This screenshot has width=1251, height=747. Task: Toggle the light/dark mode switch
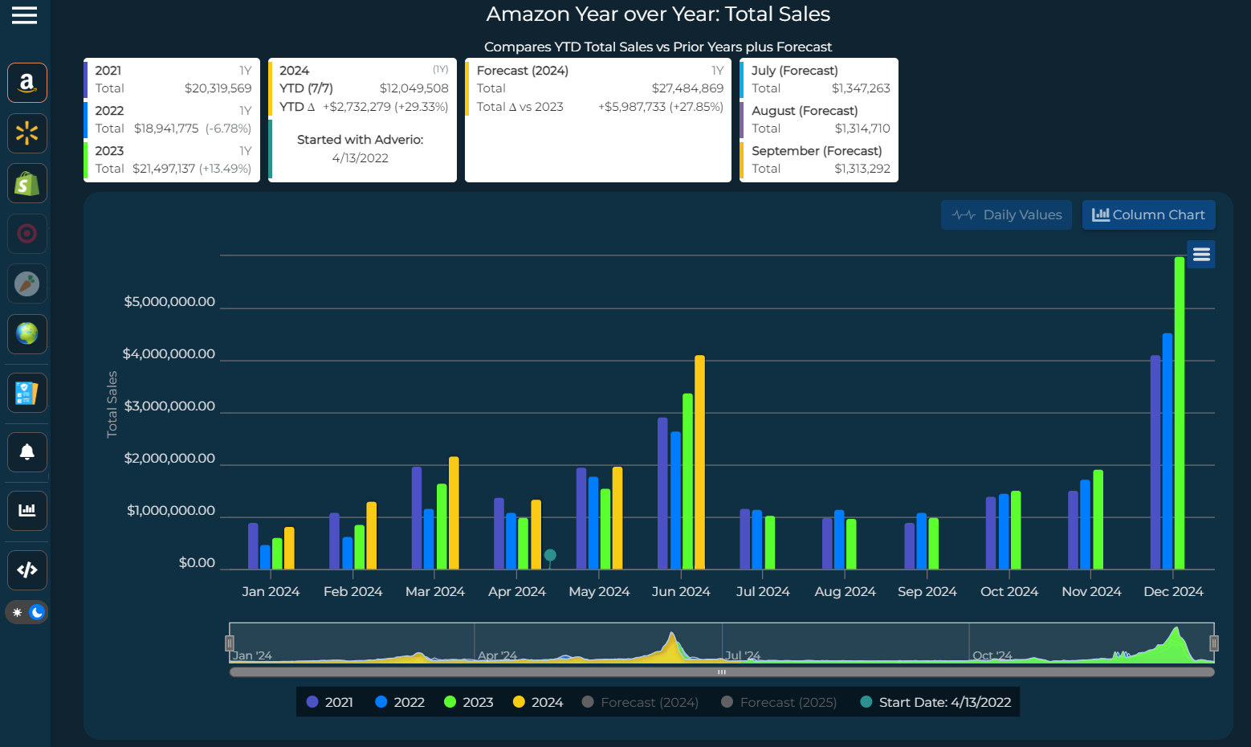coord(27,612)
